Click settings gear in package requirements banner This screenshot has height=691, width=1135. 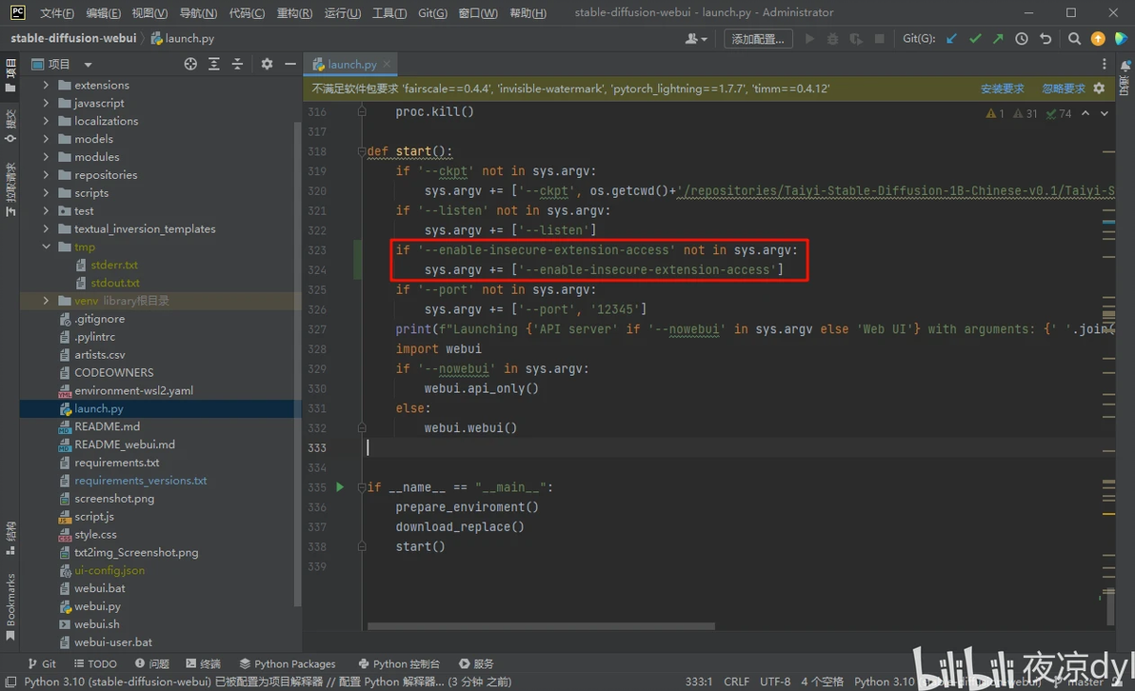click(1099, 89)
